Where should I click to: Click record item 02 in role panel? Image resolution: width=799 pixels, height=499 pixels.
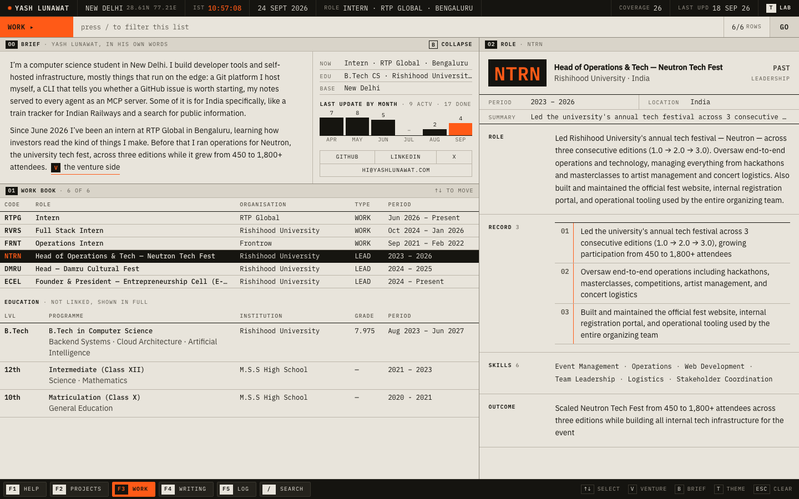(x=672, y=283)
